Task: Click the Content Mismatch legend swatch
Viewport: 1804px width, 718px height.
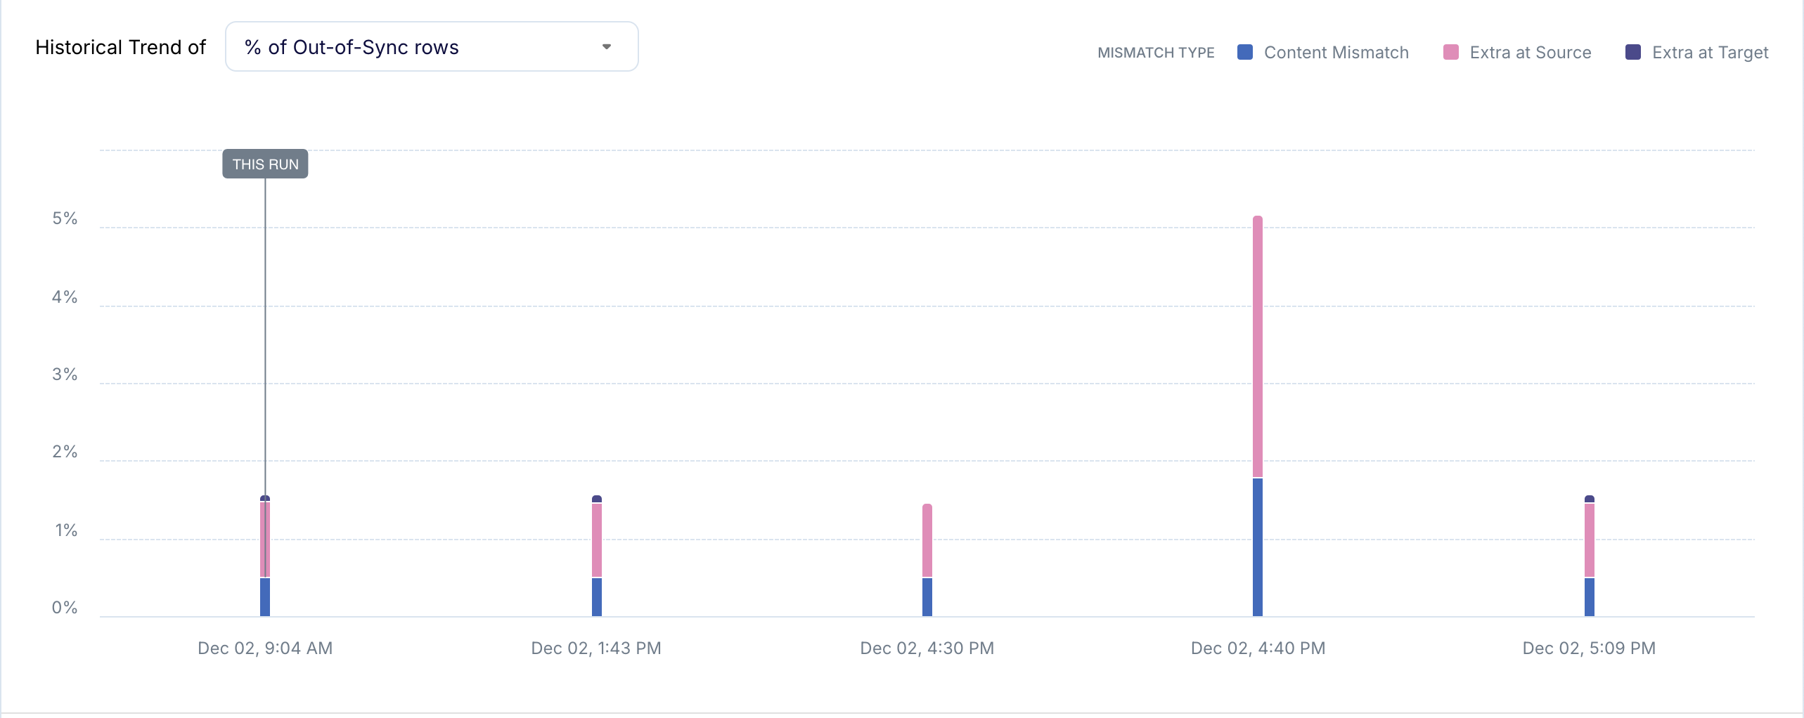Action: (x=1244, y=52)
